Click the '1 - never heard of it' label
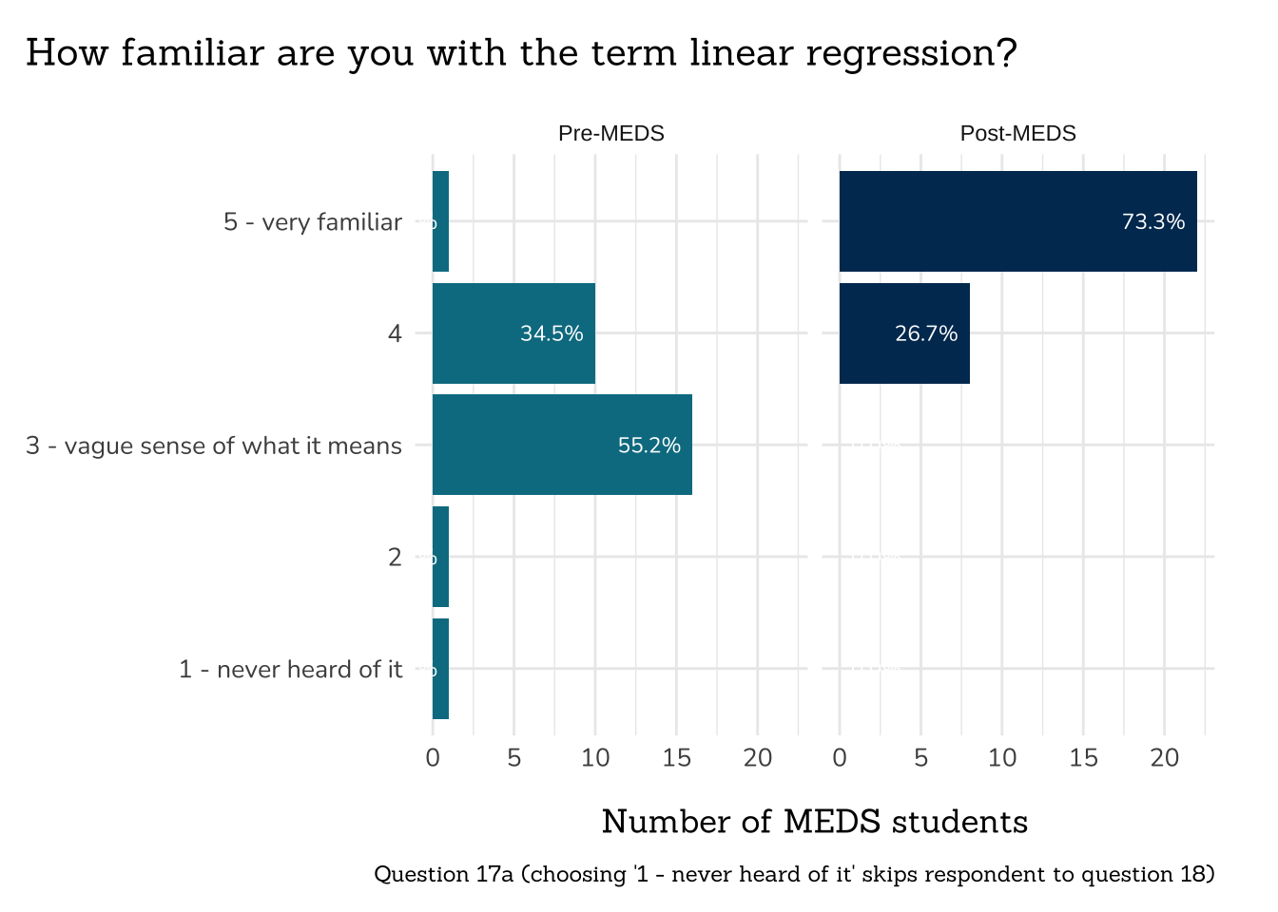The height and width of the screenshot is (912, 1278). pyautogui.click(x=291, y=670)
